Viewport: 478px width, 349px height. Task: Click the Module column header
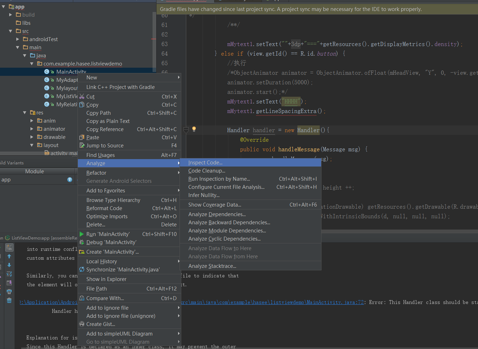(35, 171)
